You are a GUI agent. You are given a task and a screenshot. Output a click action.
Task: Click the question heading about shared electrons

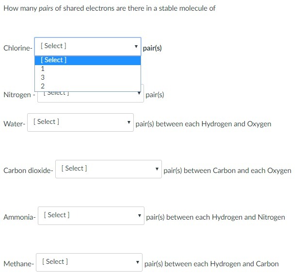coord(109,8)
